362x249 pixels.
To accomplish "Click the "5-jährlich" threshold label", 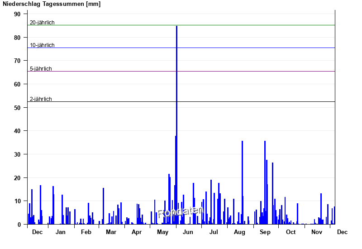I will click(x=41, y=69).
